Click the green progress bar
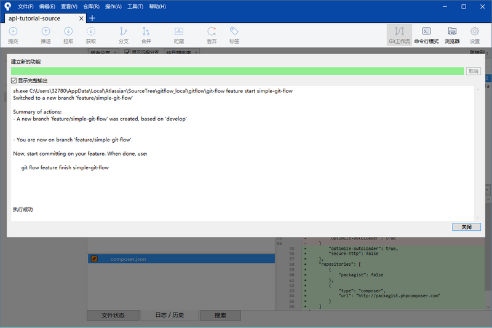Screen dimensions: 492x328 coord(237,71)
